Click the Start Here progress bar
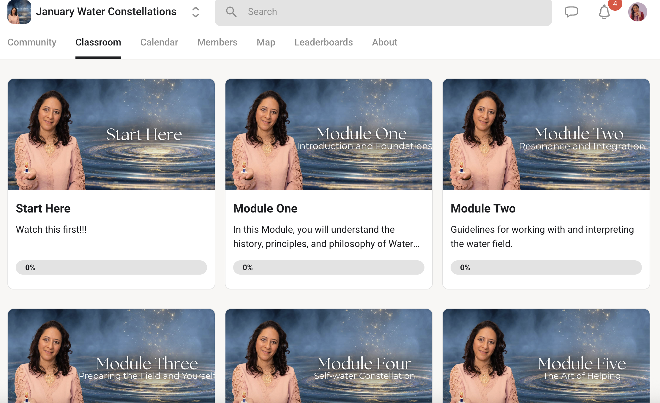Screen dimensions: 660x403 point(111,267)
